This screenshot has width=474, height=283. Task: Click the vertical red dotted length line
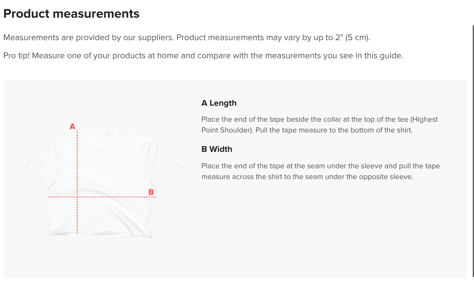click(77, 182)
